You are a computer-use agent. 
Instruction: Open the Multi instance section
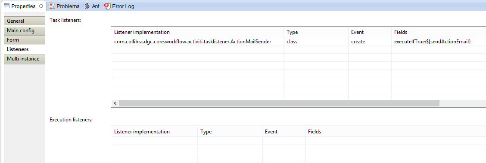[24, 59]
